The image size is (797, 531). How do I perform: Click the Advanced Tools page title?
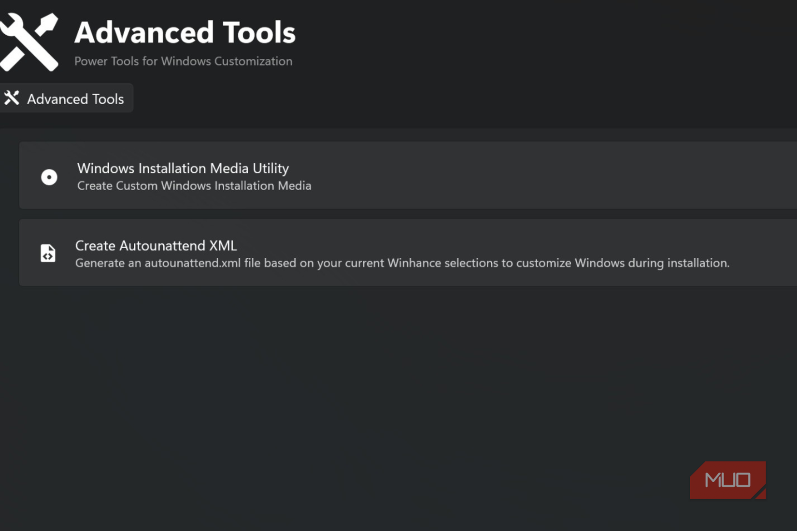pyautogui.click(x=185, y=31)
